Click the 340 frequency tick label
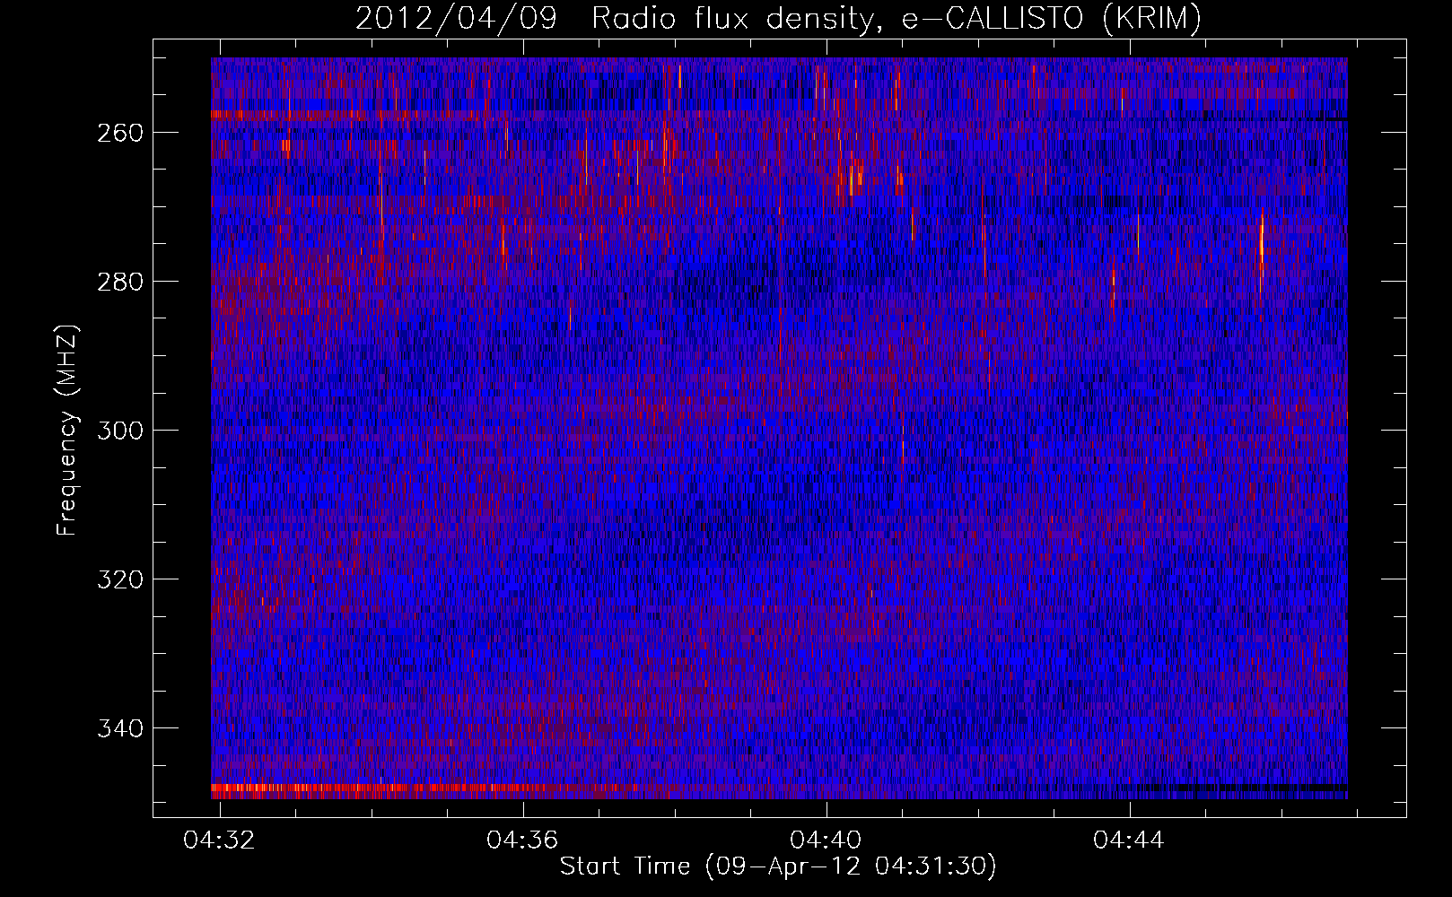The height and width of the screenshot is (897, 1452). [x=119, y=728]
